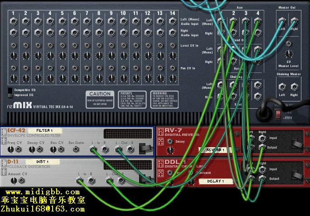Adjust channel 6 Pan CV trim knob
Screen dimensions: 310x216
tap(75, 78)
